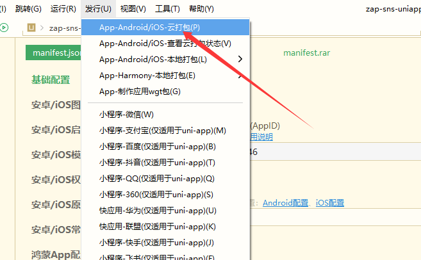
Task: Open 安卓/iOS常 section in manifest sidebar
Action: (x=56, y=230)
